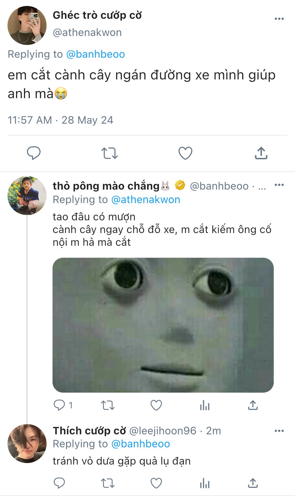View athenakwon's profile picture
This screenshot has height=496, width=295.
coord(27,25)
